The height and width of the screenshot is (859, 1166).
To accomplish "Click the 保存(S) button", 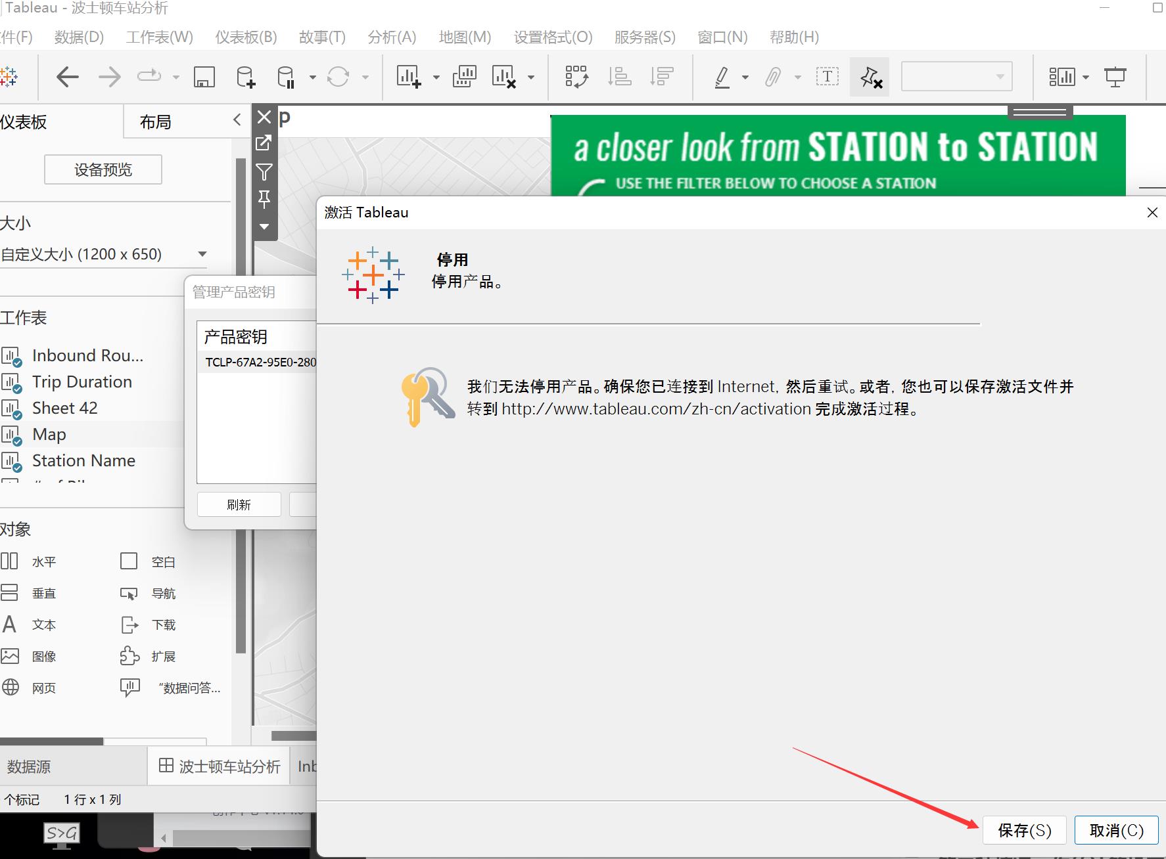I will click(x=1025, y=830).
